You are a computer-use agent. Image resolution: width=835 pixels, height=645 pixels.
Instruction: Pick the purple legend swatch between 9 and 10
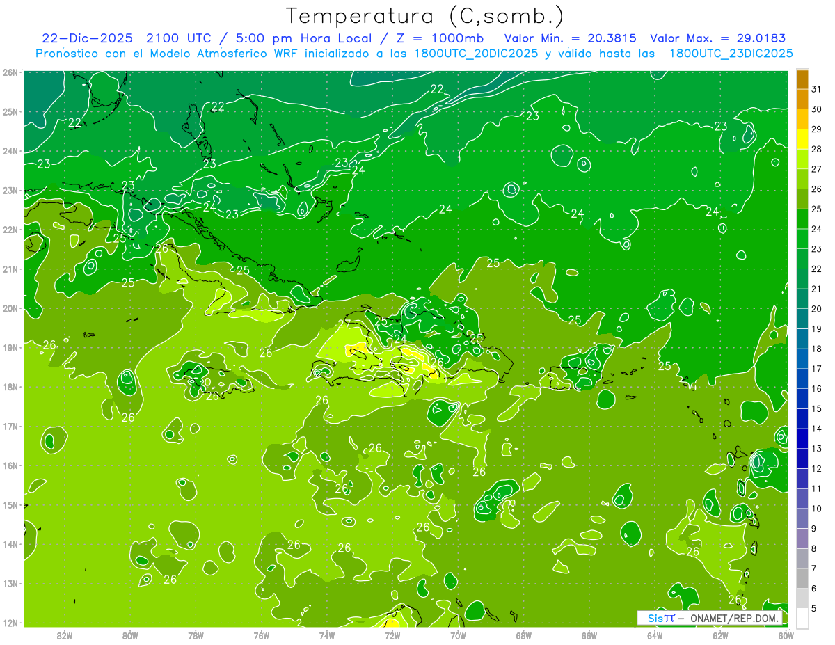click(802, 518)
